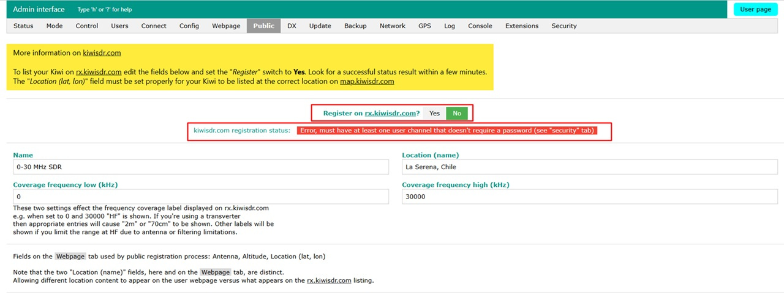The width and height of the screenshot is (784, 298).
Task: Open the map.kiwisdr.com link
Action: (367, 81)
